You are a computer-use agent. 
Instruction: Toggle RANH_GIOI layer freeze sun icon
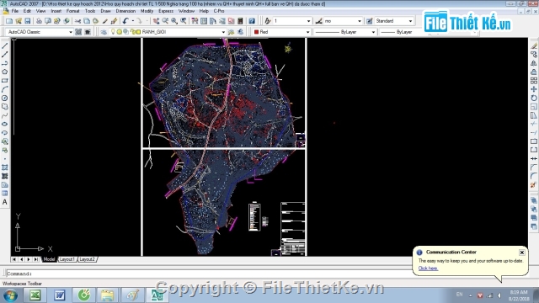coord(120,32)
